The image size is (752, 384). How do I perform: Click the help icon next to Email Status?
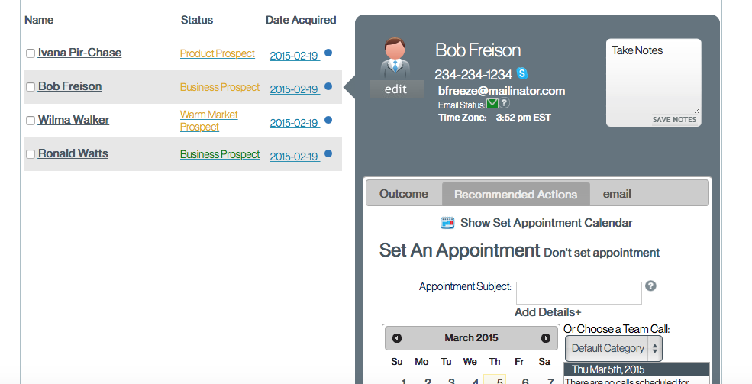pos(505,103)
